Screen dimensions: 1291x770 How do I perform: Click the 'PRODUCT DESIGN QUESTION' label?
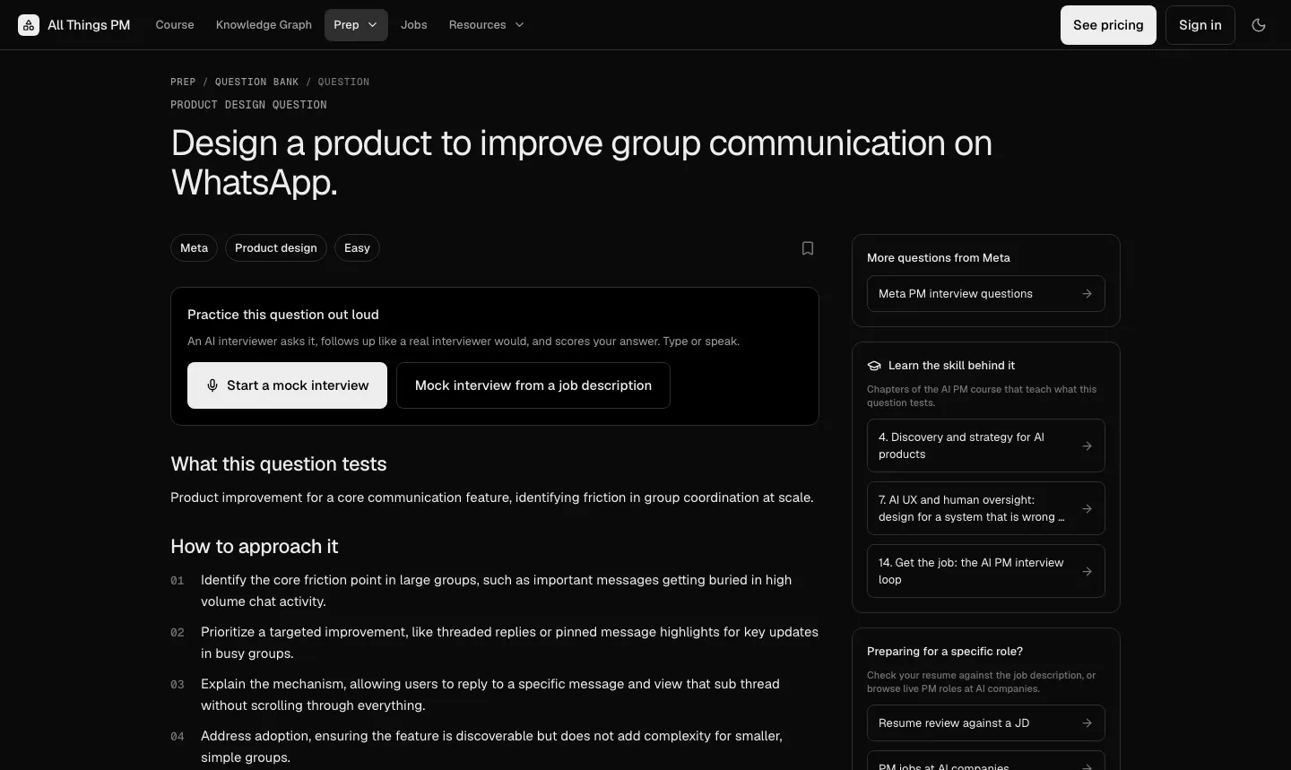[248, 105]
